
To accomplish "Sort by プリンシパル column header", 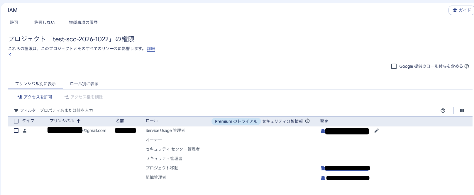I will (x=62, y=121).
